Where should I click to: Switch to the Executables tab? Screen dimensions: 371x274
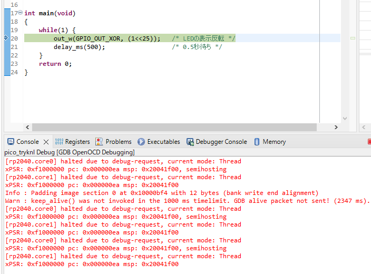[x=163, y=142]
